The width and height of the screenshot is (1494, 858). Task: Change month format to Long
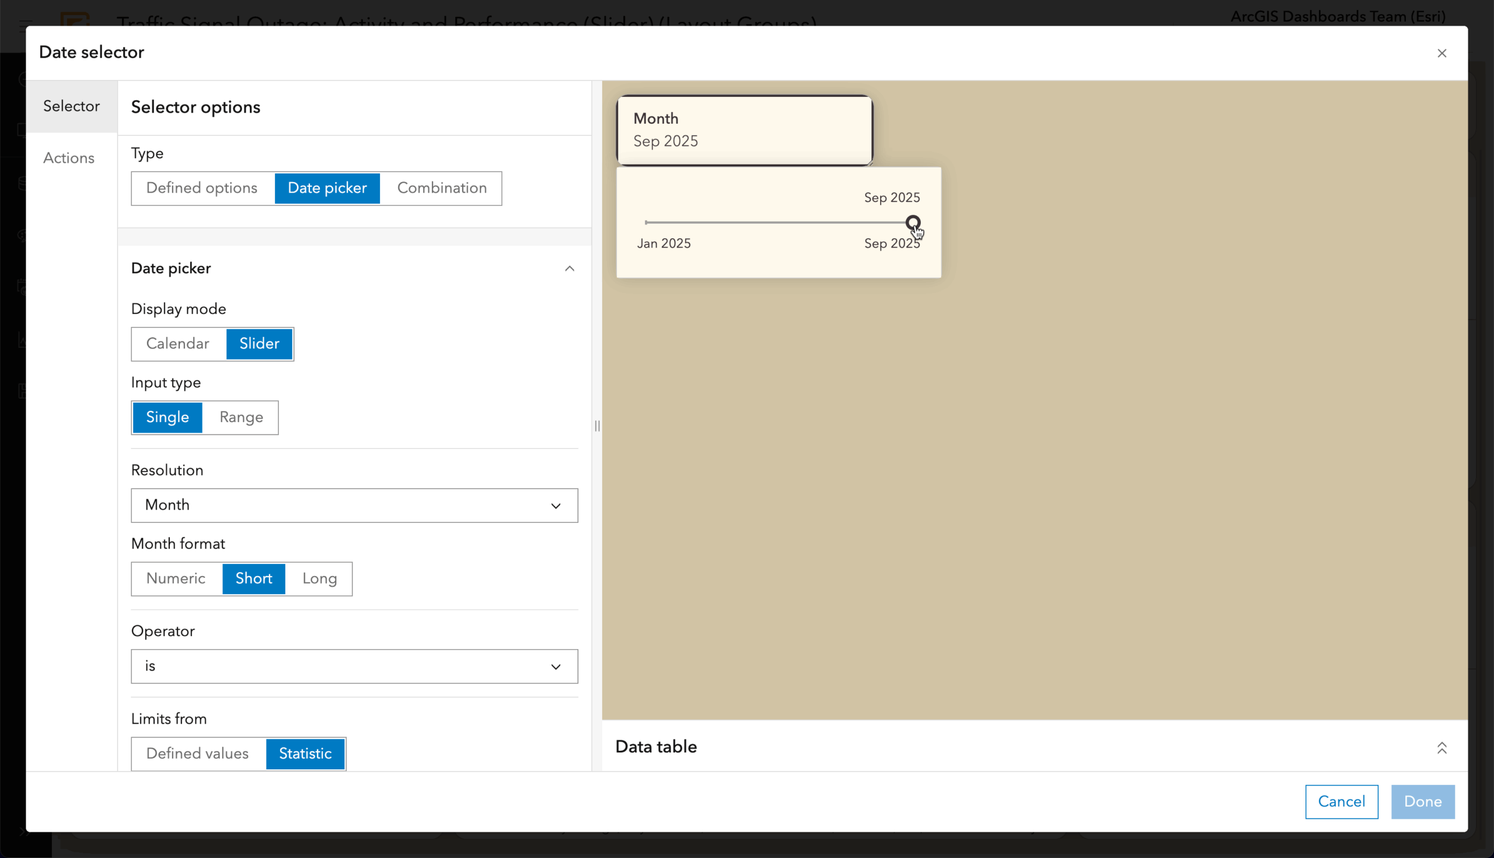pyautogui.click(x=319, y=578)
